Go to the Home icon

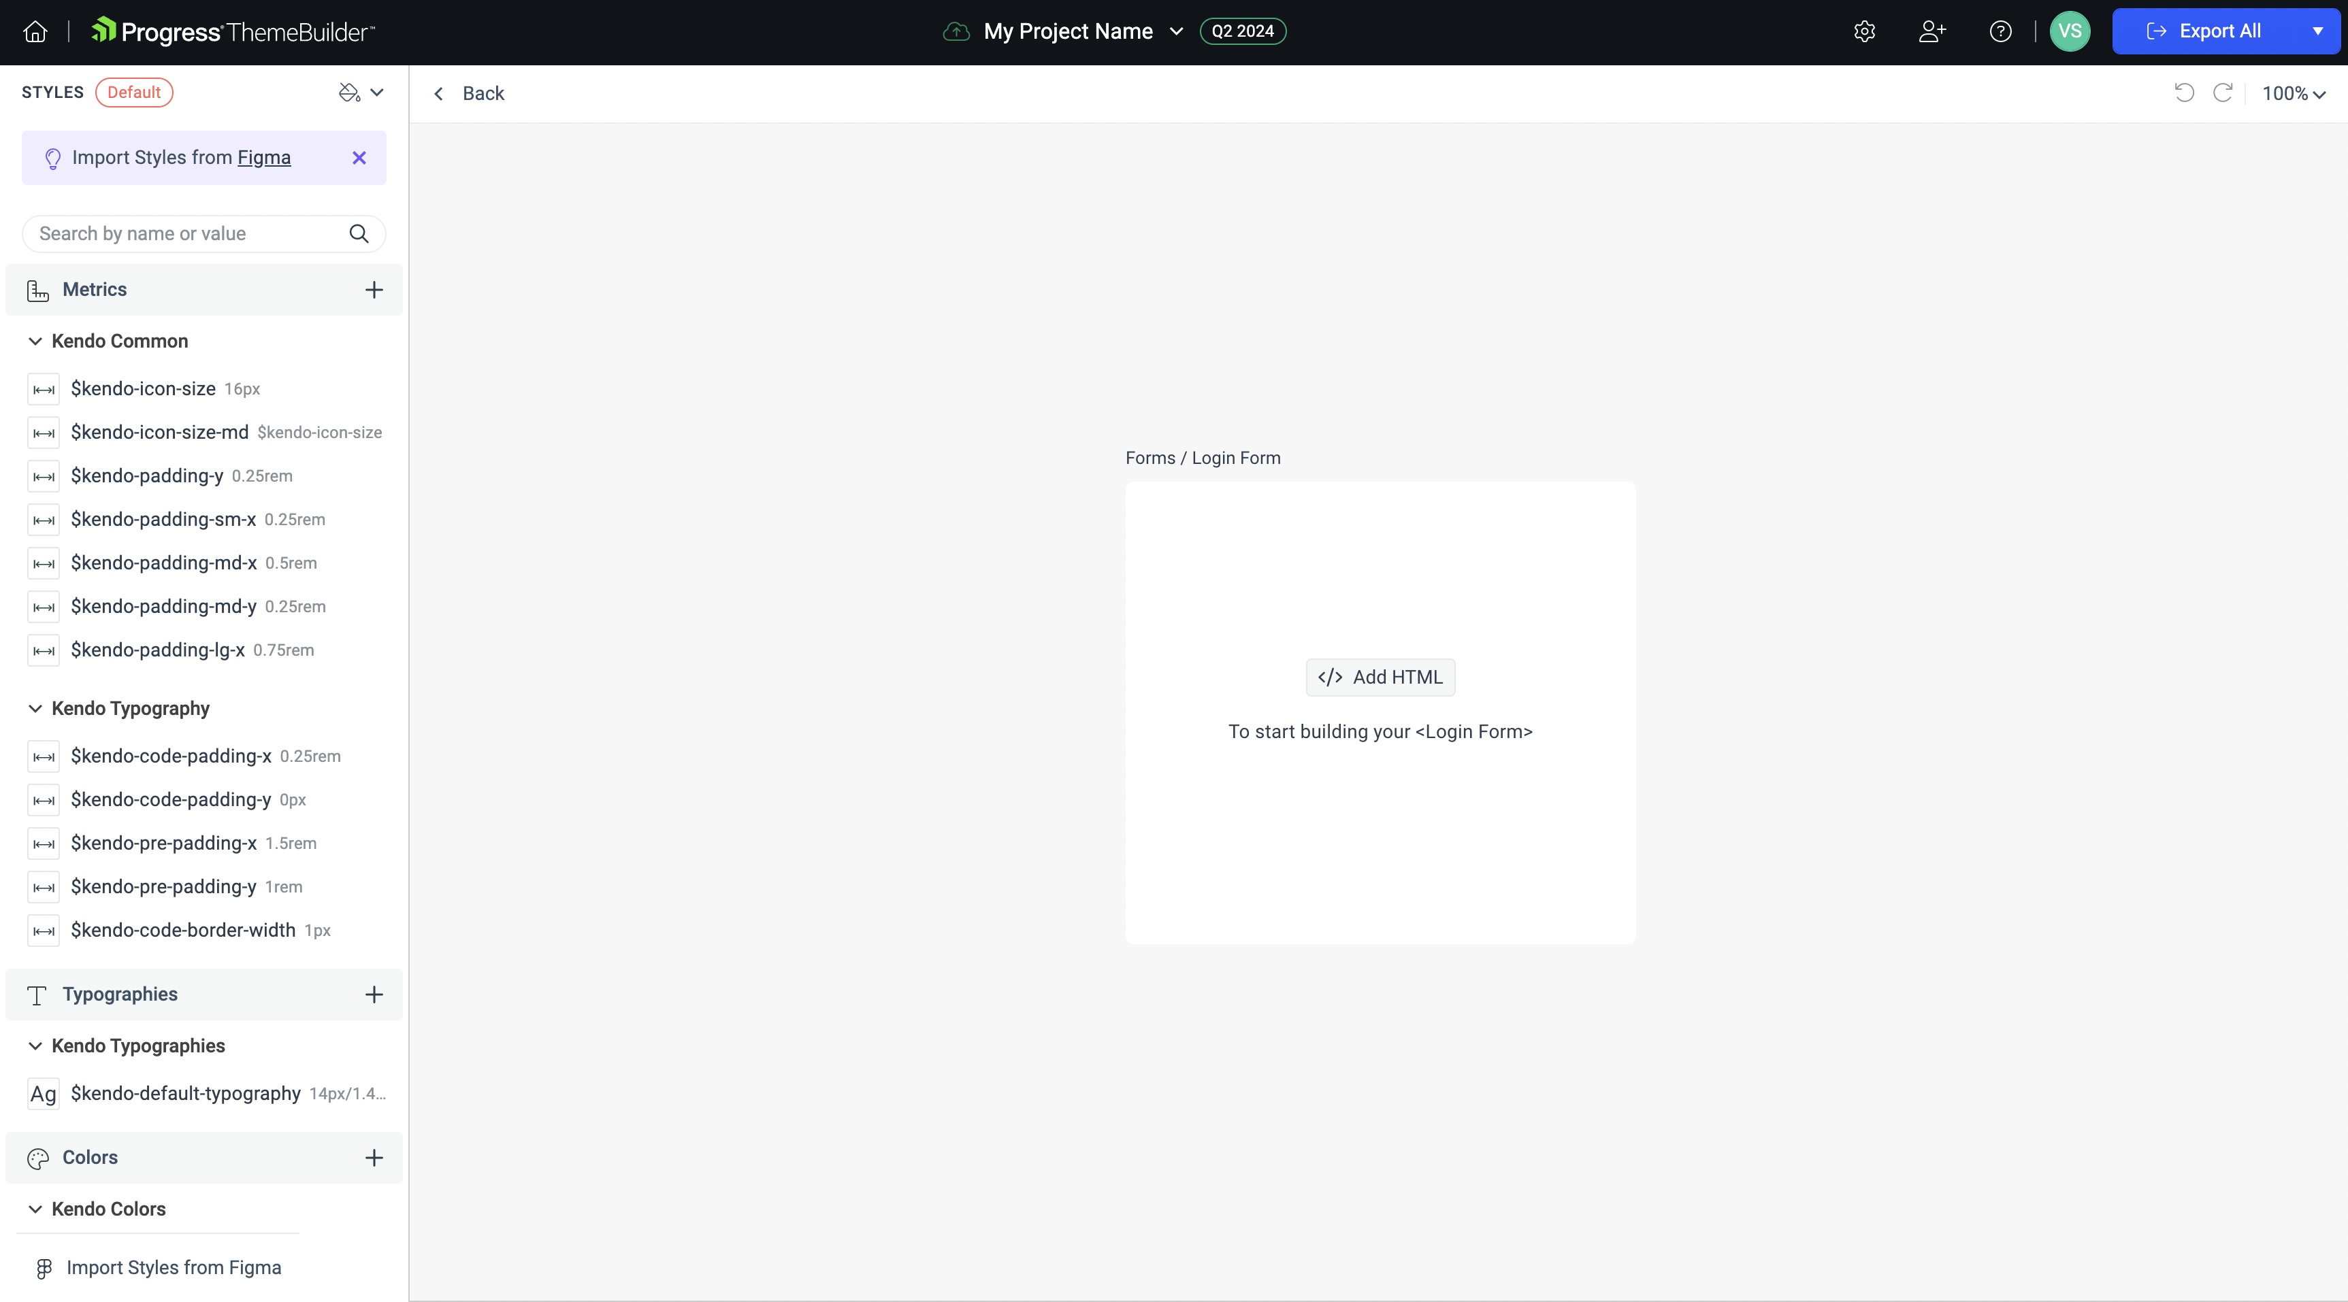click(35, 32)
